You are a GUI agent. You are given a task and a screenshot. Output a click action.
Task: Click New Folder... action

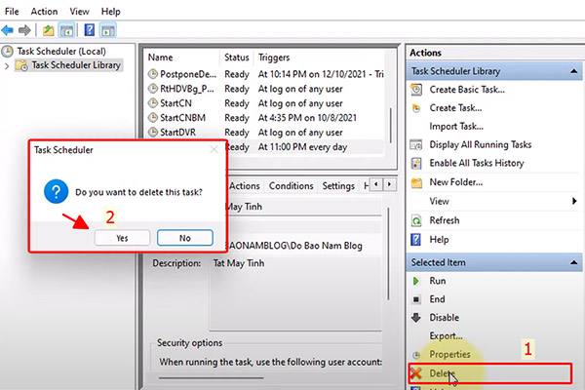point(456,182)
